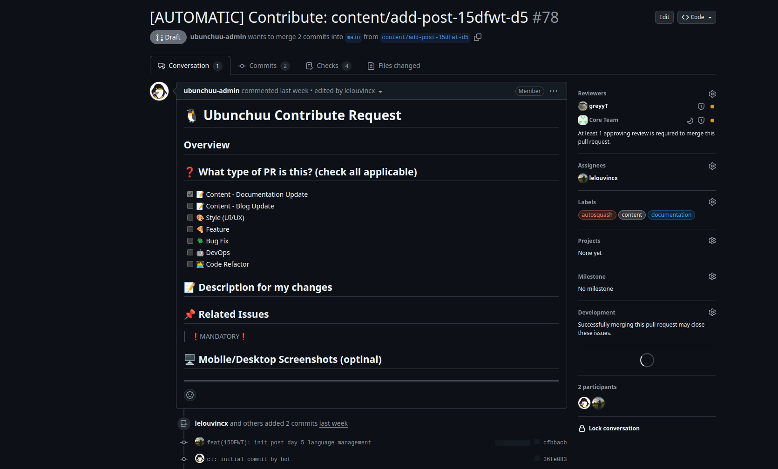Copy the branch name using the copy icon

478,37
